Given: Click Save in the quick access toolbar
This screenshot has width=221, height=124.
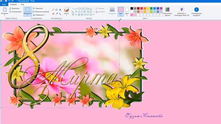Looking at the screenshot, I should (6, 1).
